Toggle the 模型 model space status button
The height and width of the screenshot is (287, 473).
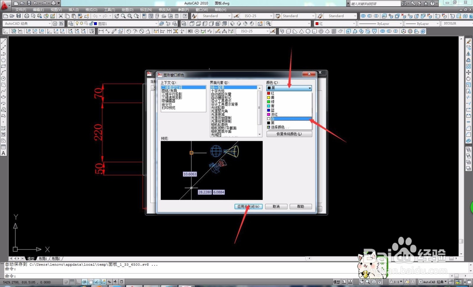pos(336,282)
